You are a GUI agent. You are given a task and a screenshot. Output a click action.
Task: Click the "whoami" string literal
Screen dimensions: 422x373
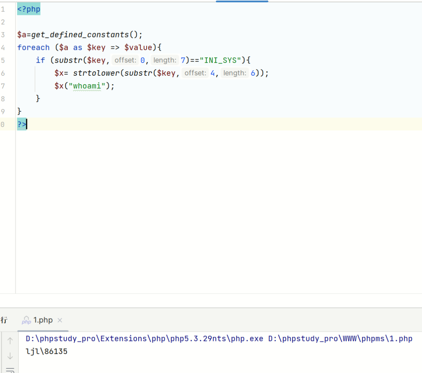[87, 86]
